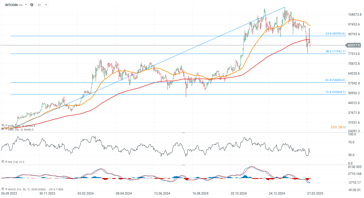Click the 26.09.2023 date axis label

tap(9, 193)
